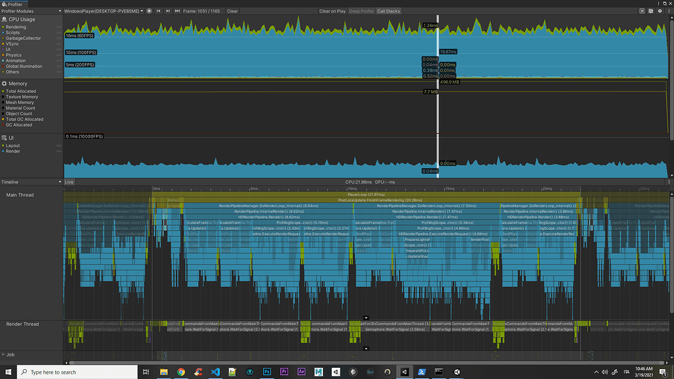Expand the Job thread group
This screenshot has height=379, width=674.
pos(3,355)
